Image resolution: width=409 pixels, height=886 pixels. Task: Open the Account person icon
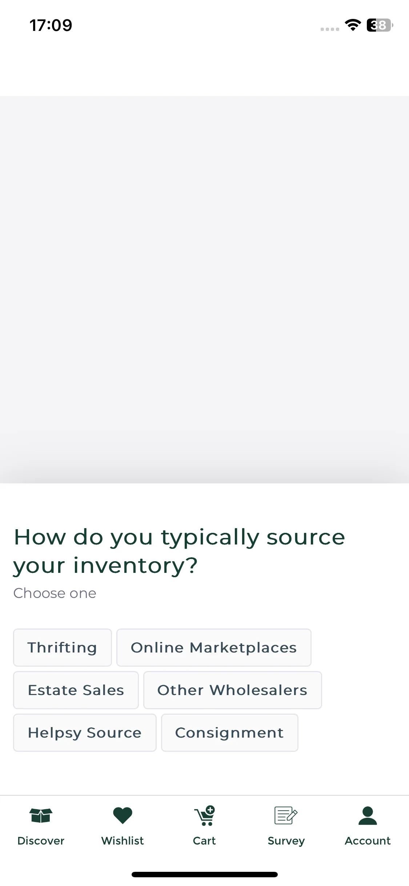click(368, 815)
